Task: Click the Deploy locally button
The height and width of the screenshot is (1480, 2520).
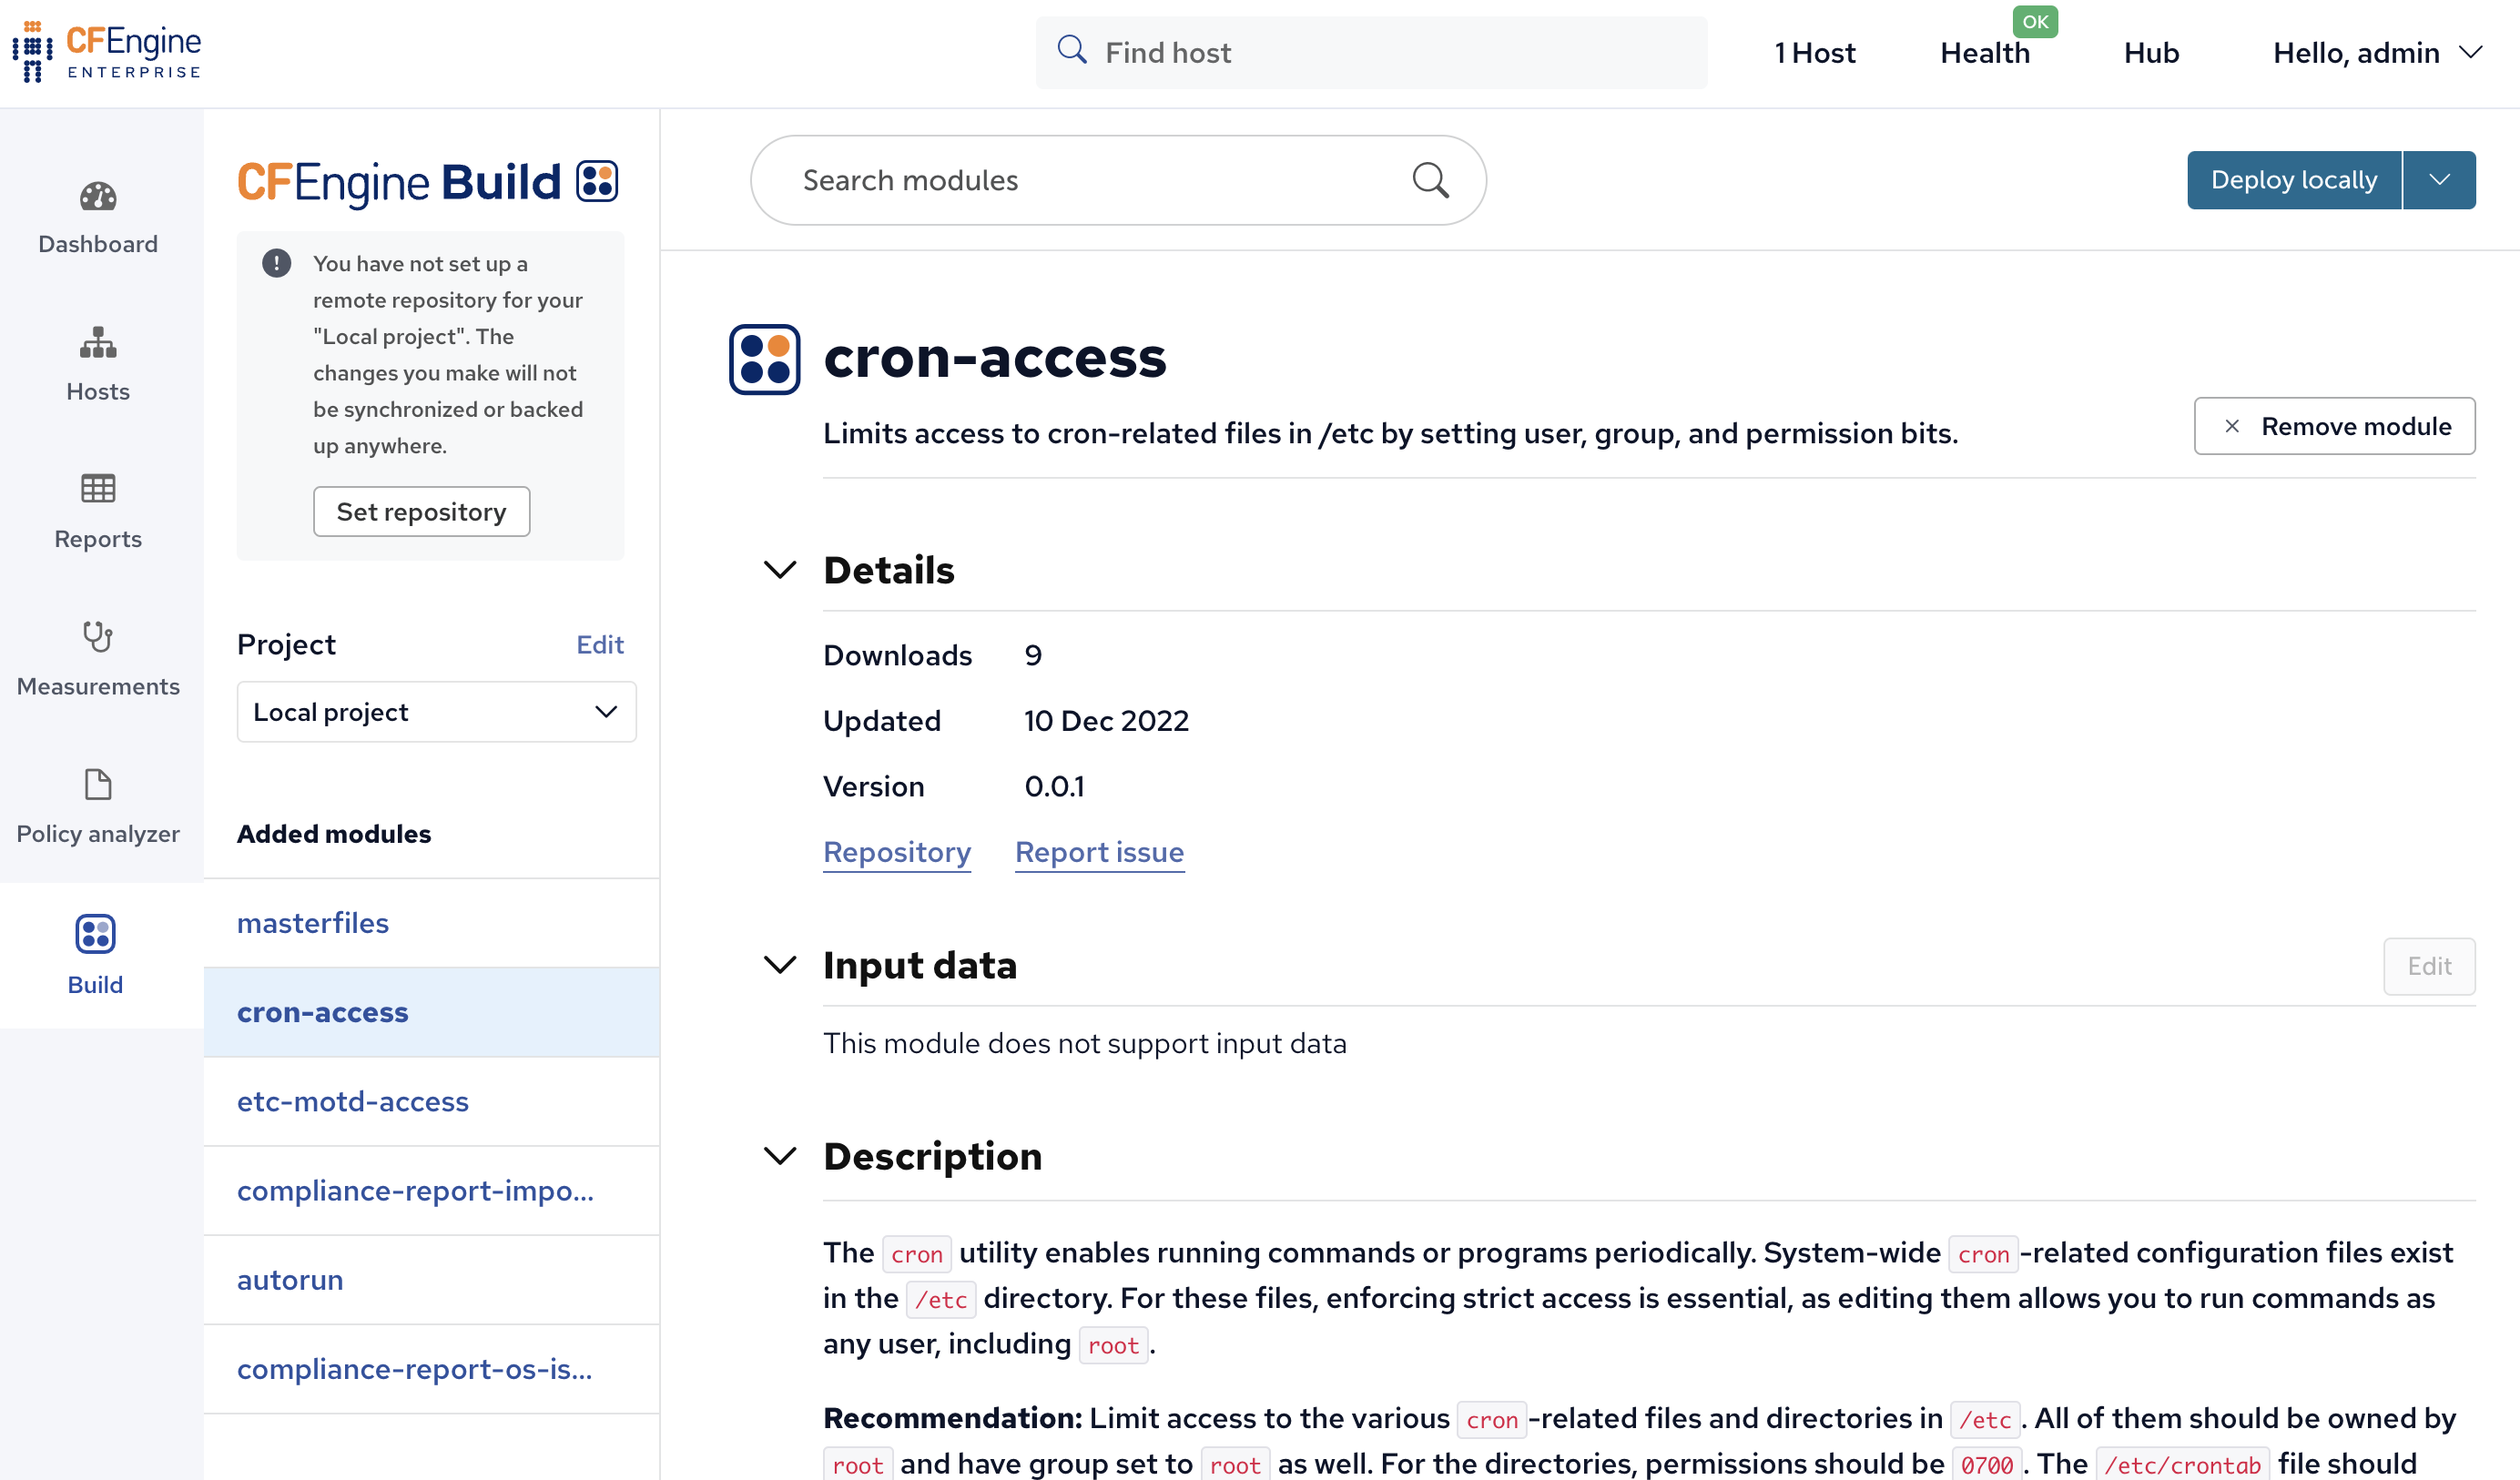Action: coord(2294,180)
